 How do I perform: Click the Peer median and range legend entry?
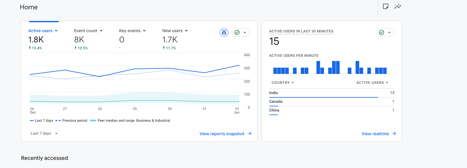point(130,121)
